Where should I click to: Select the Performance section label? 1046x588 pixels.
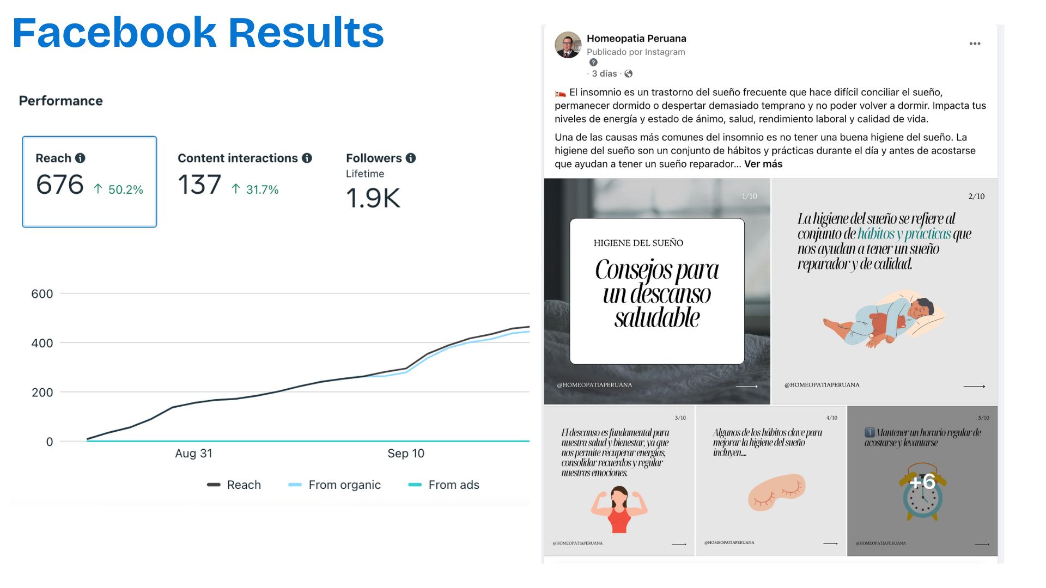[x=61, y=100]
